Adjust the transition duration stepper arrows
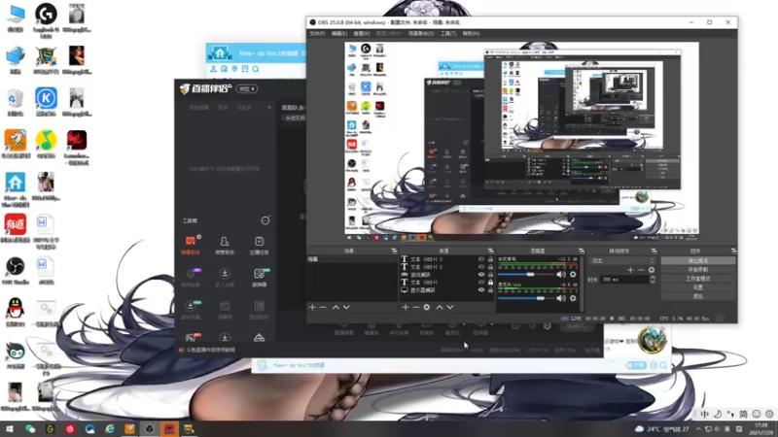The image size is (778, 437). click(x=653, y=280)
